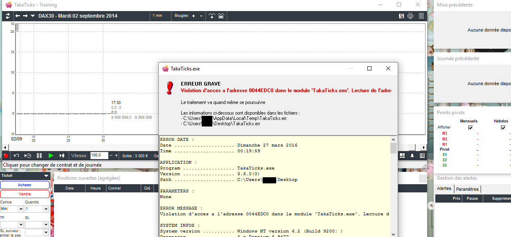
Task: Click the add-indicator icon with plus
Action: click(212, 16)
